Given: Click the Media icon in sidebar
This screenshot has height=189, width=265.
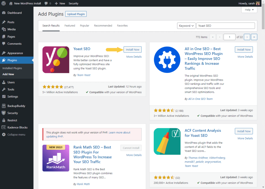Looking at the screenshot, I should (4, 29).
